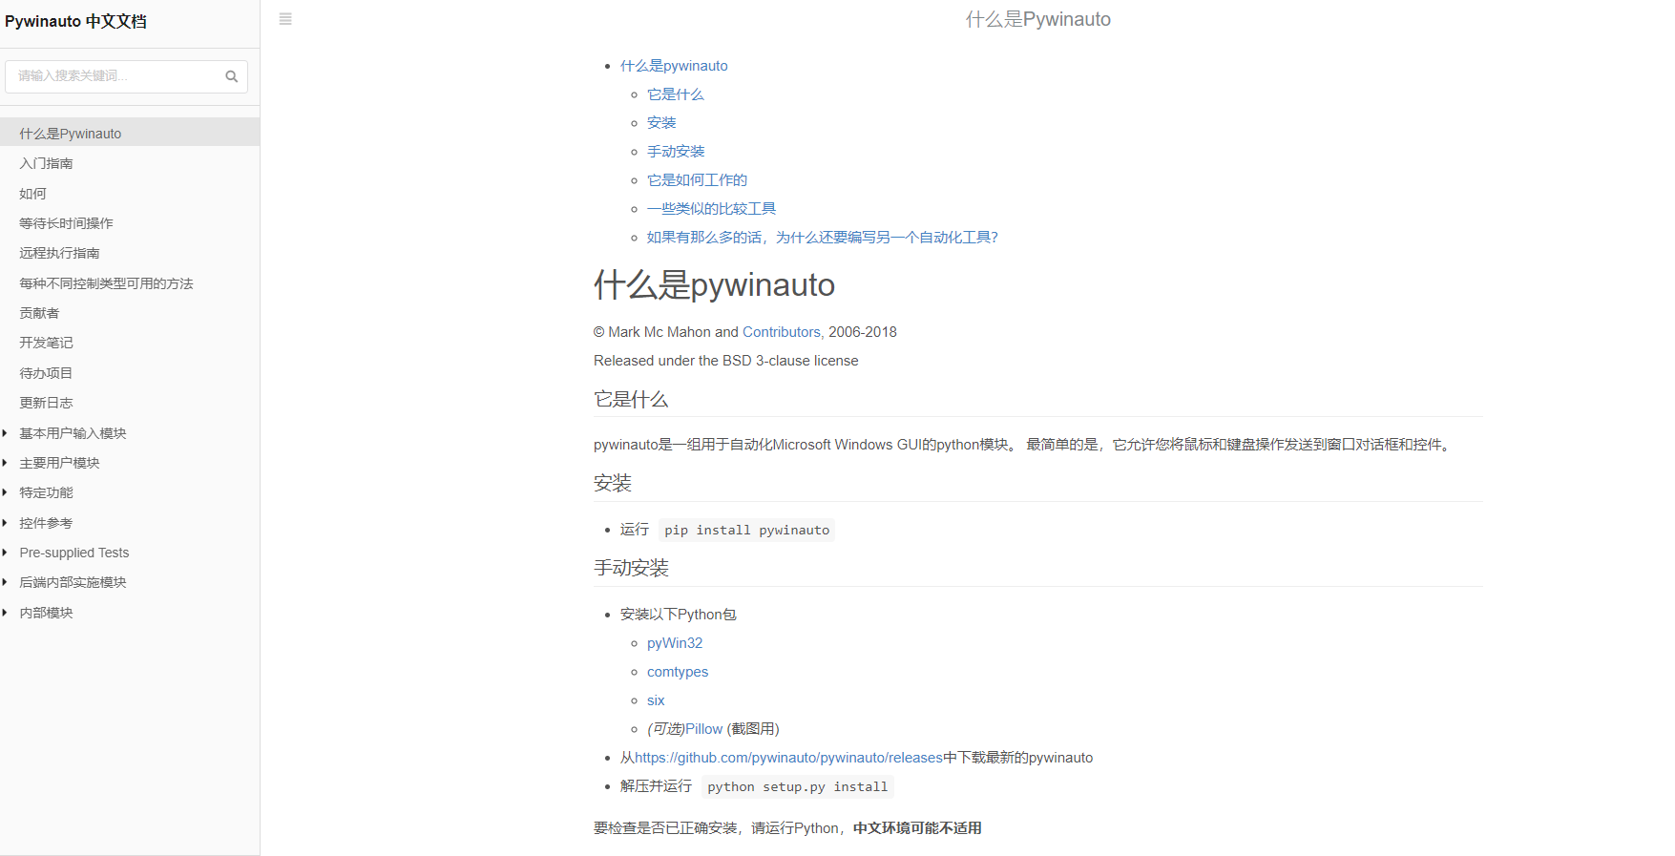Expand the 主要用户模块 arrow
The height and width of the screenshot is (856, 1675).
5,463
